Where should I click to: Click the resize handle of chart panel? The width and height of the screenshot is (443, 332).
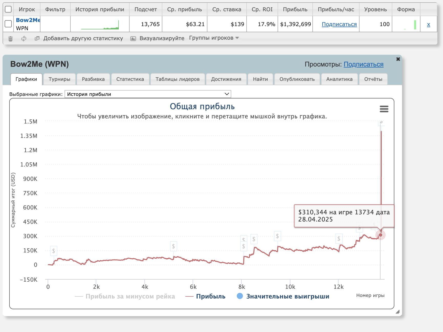397,312
